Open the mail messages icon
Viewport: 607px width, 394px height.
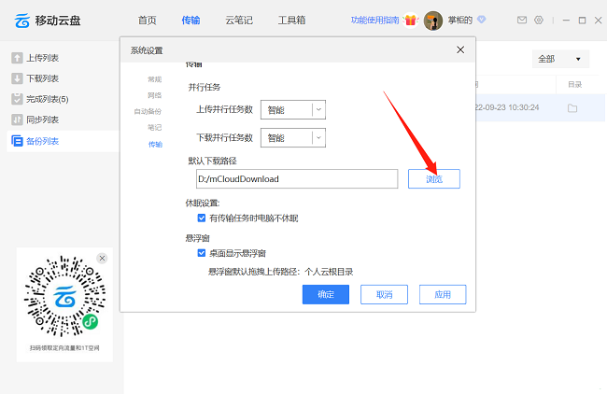pos(522,21)
